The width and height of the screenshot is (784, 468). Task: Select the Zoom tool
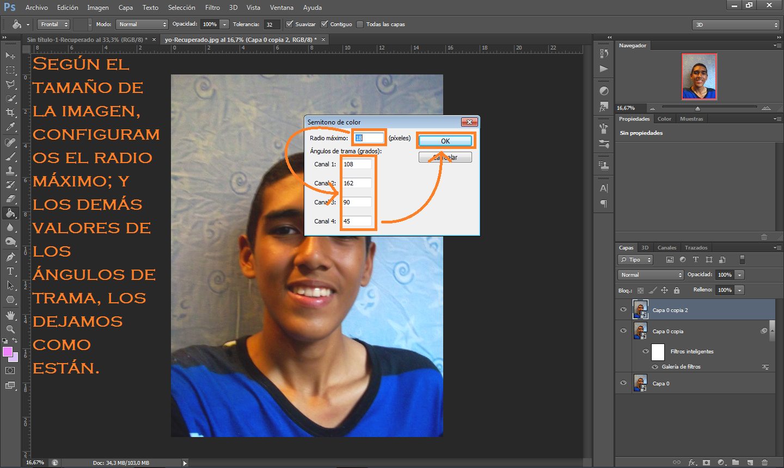pyautogui.click(x=10, y=329)
